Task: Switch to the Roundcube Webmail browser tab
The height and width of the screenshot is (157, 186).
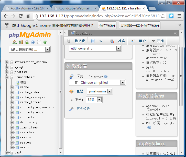Action: pyautogui.click(x=75, y=8)
